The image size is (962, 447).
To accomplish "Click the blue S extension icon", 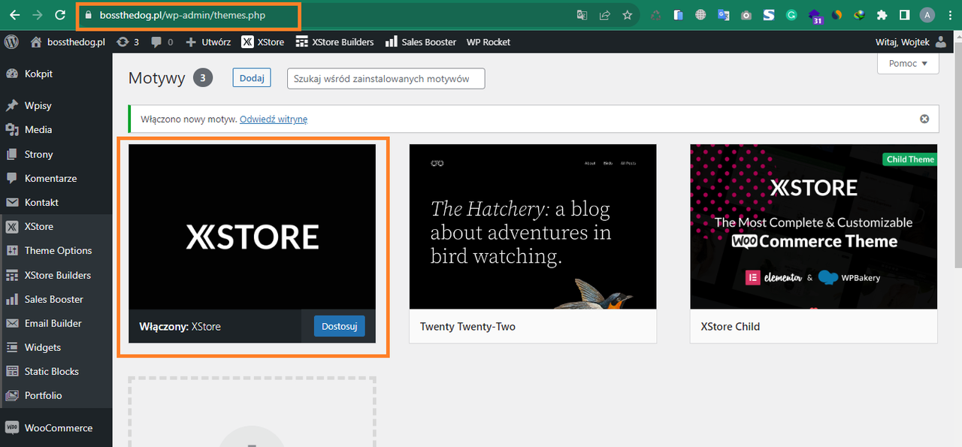I will (x=769, y=15).
